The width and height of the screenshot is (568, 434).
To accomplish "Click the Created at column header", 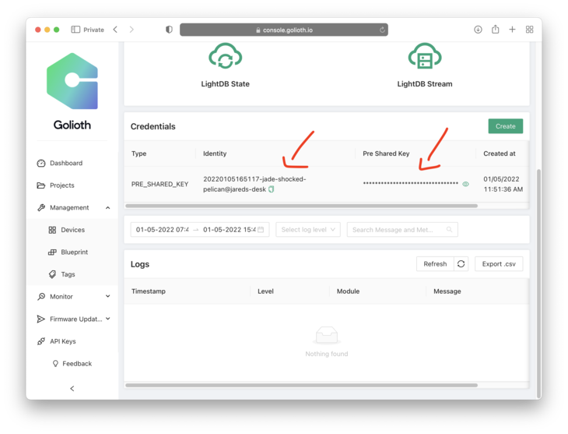I will point(499,153).
